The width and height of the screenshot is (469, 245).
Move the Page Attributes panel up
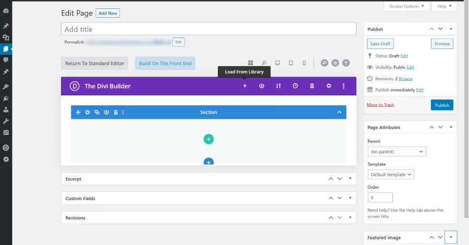[431, 127]
